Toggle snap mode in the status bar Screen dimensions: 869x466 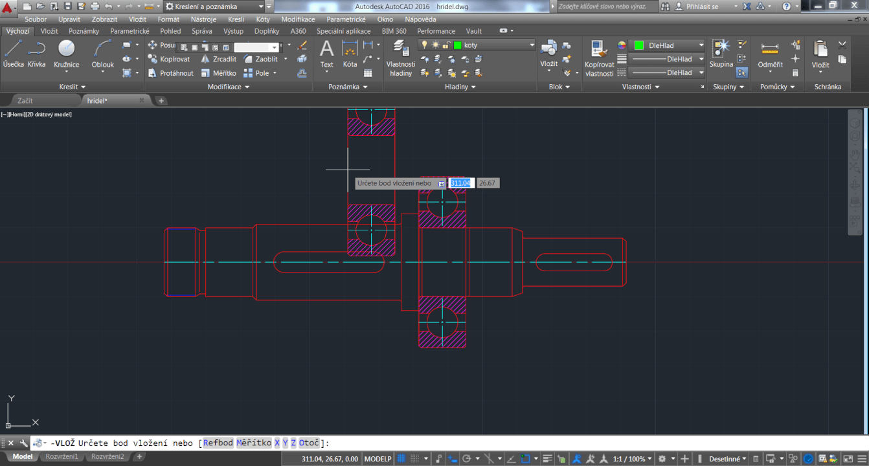click(415, 459)
